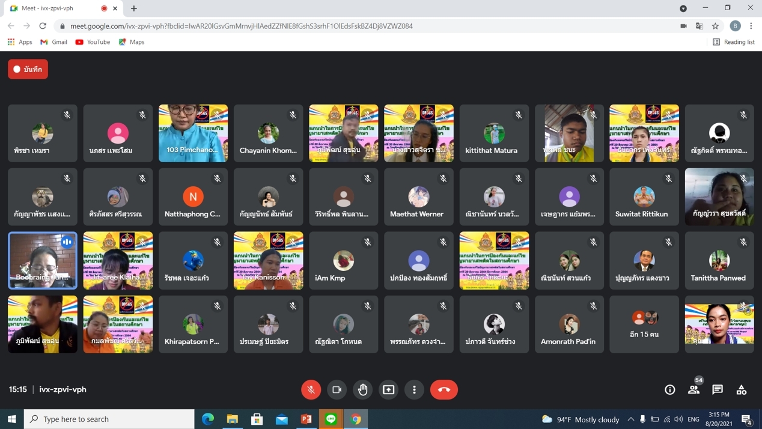Open the YouTube bookmark

[x=93, y=42]
